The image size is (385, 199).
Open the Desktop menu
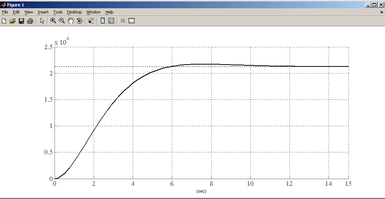[x=74, y=12]
